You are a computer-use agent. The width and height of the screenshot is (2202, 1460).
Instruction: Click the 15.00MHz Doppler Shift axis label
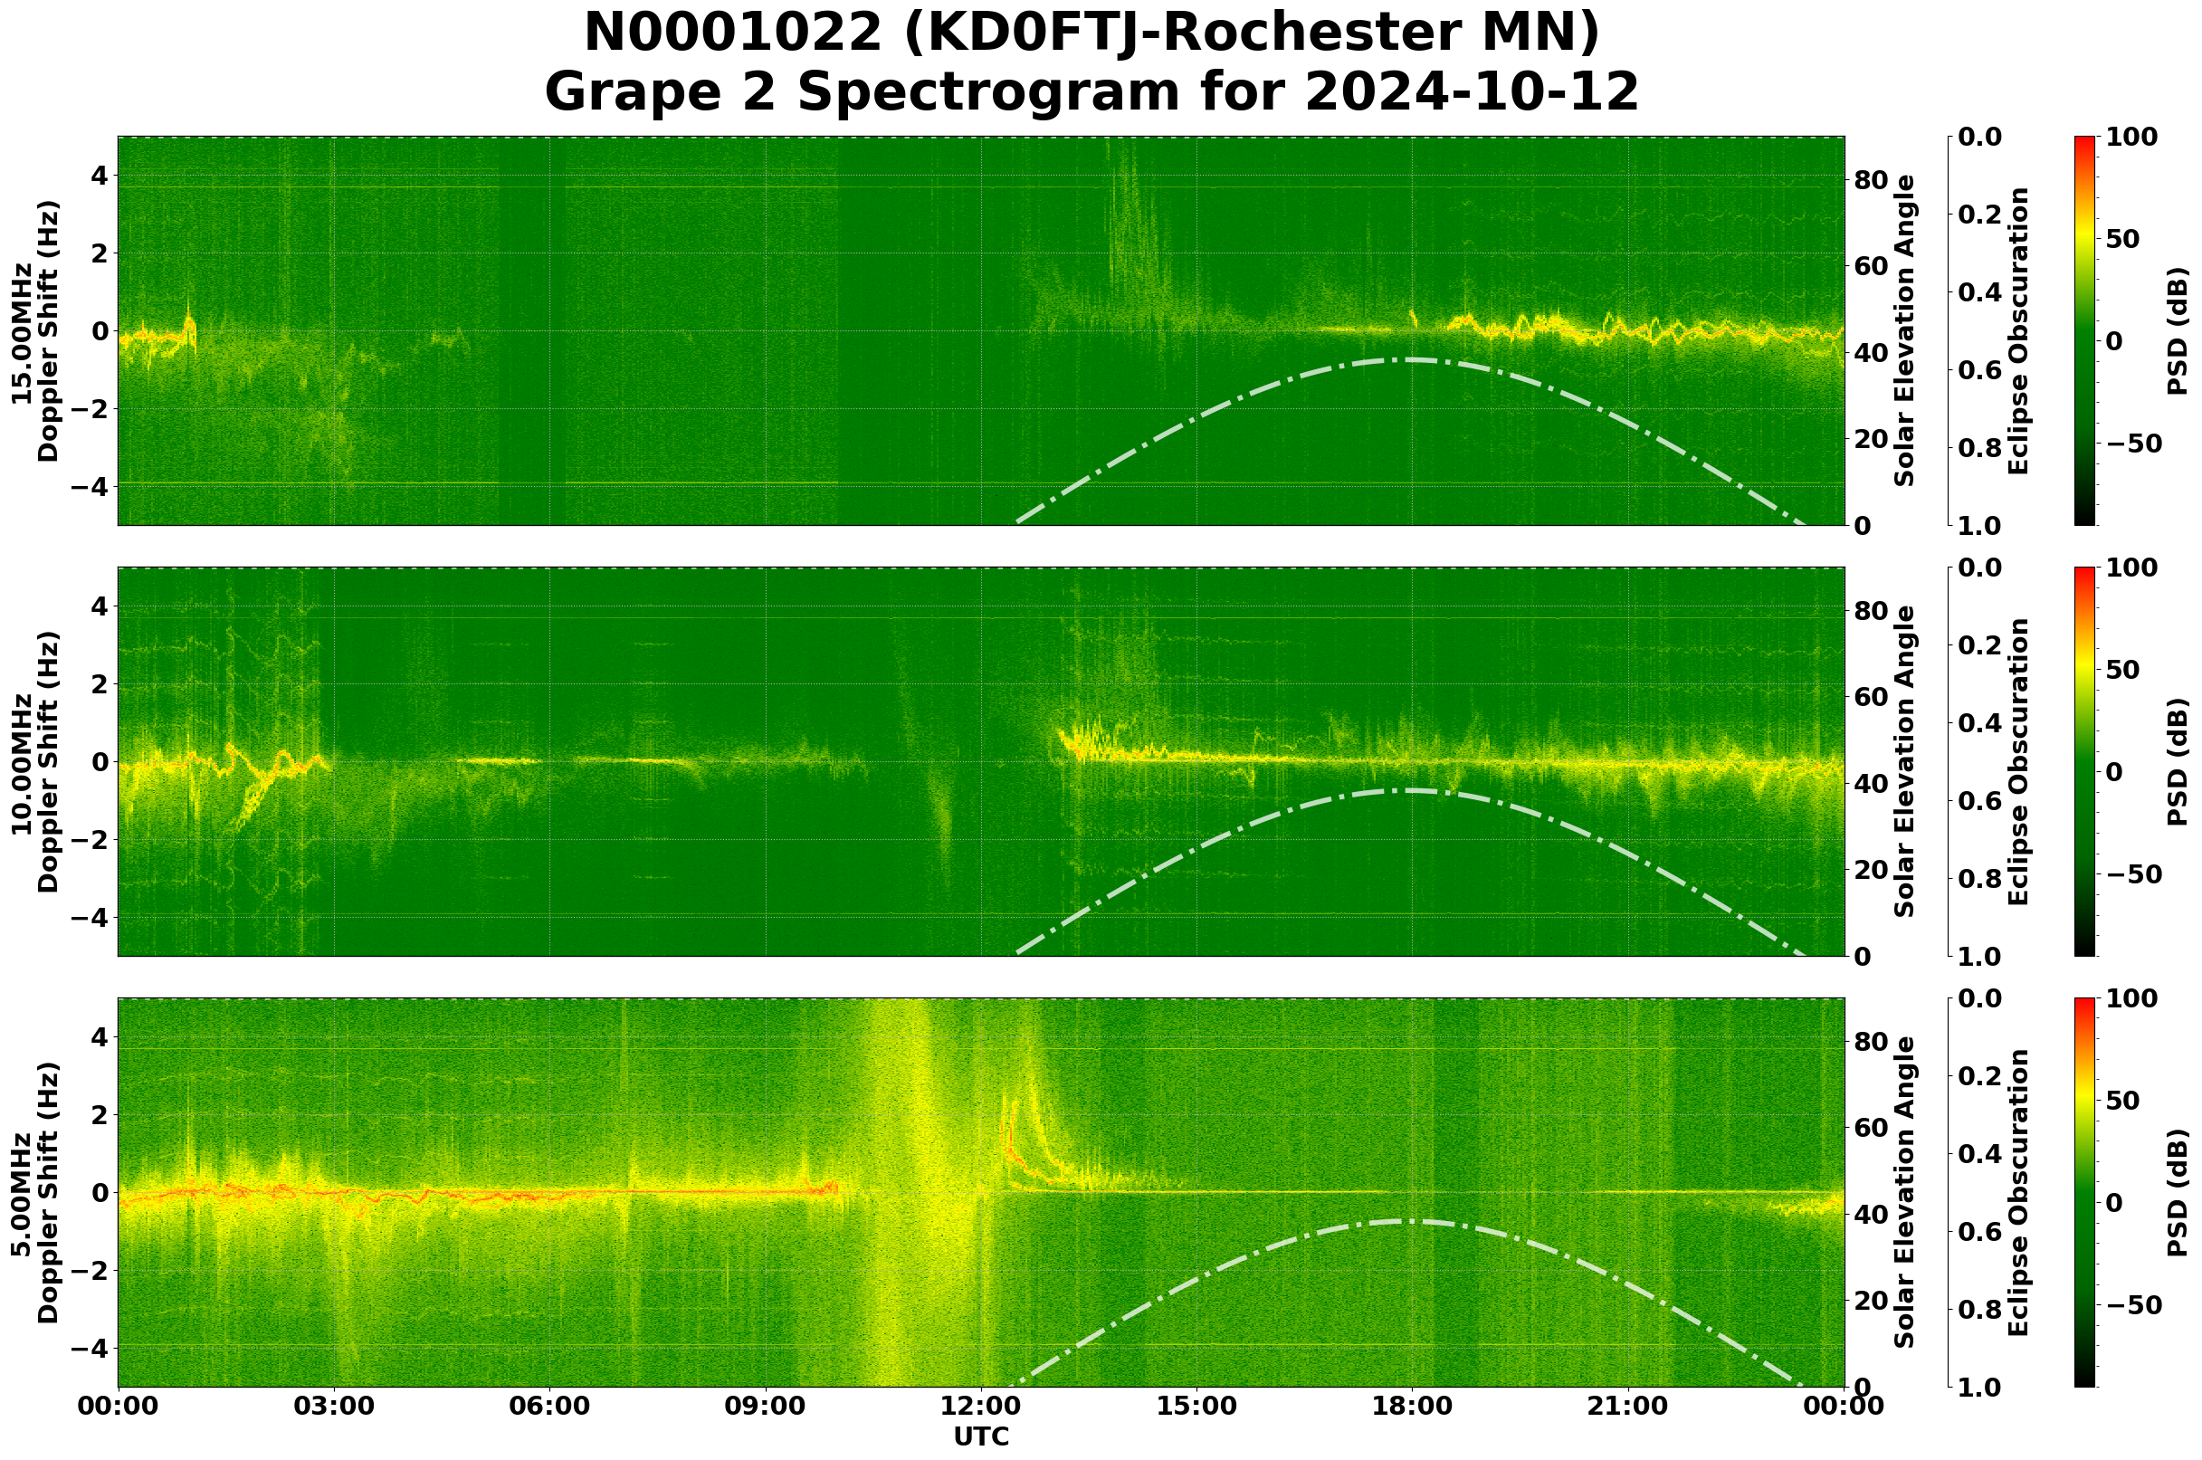pyautogui.click(x=34, y=330)
